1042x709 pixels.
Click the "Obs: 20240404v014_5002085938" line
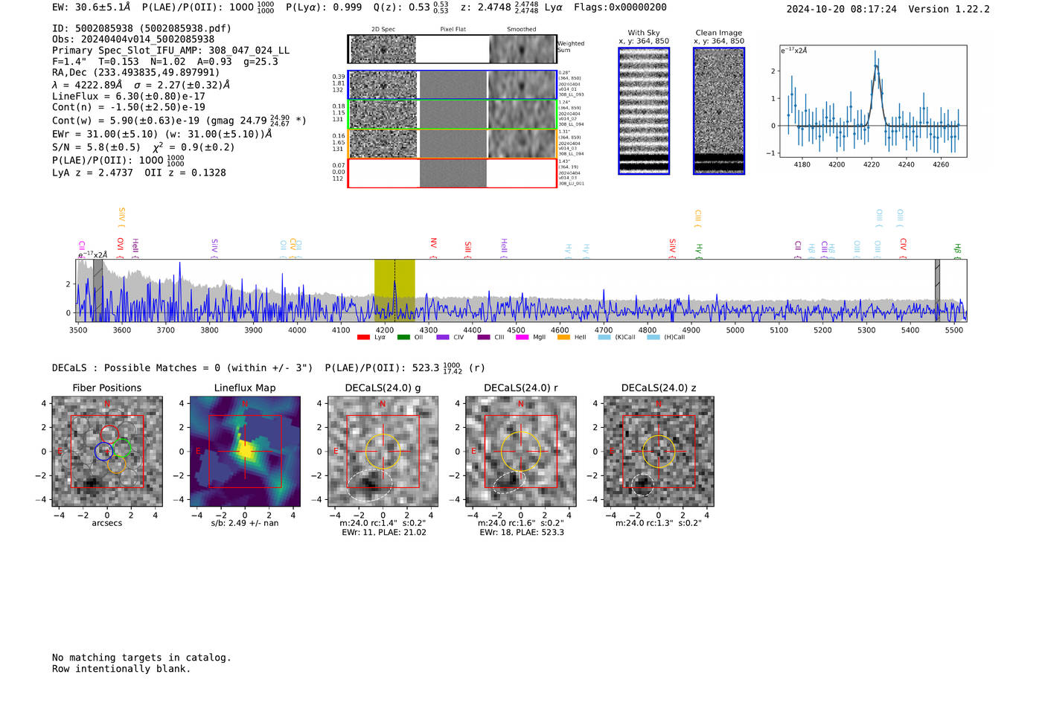[133, 39]
